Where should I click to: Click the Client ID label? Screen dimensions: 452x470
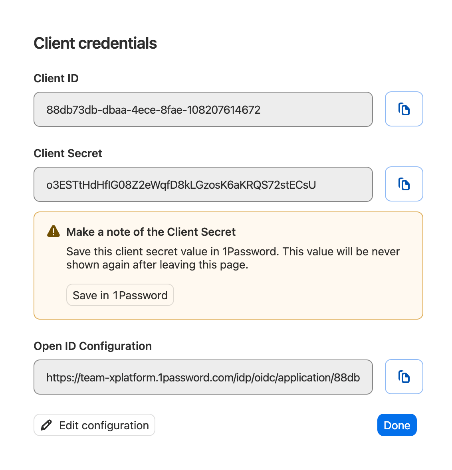pyautogui.click(x=56, y=78)
